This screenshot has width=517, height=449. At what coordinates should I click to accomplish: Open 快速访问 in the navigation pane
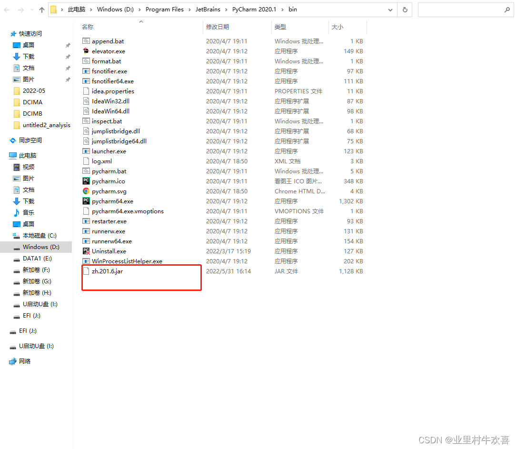pos(30,34)
